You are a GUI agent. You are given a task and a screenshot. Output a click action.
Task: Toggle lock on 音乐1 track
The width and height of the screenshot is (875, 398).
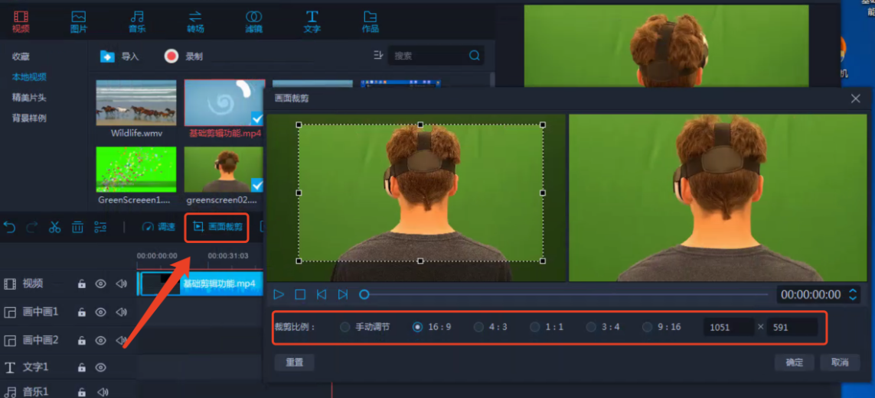pyautogui.click(x=81, y=392)
